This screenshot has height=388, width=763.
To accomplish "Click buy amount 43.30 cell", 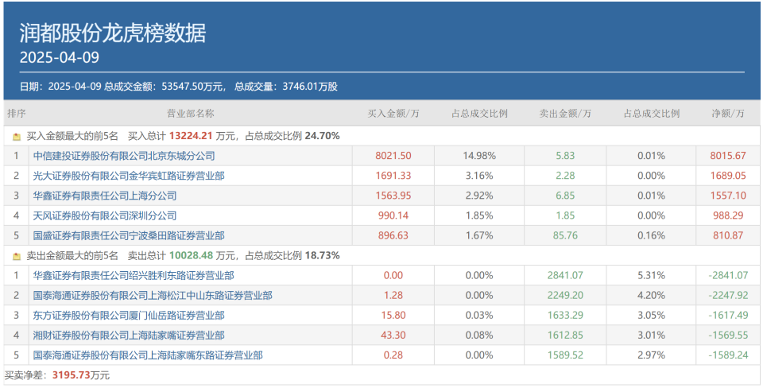I will click(393, 336).
